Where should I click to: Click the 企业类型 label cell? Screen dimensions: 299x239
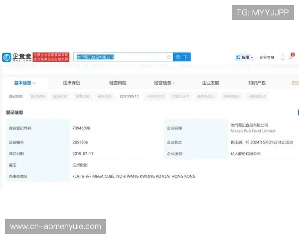click(x=196, y=154)
